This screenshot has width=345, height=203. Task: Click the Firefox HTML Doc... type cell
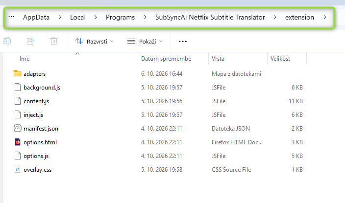point(237,142)
